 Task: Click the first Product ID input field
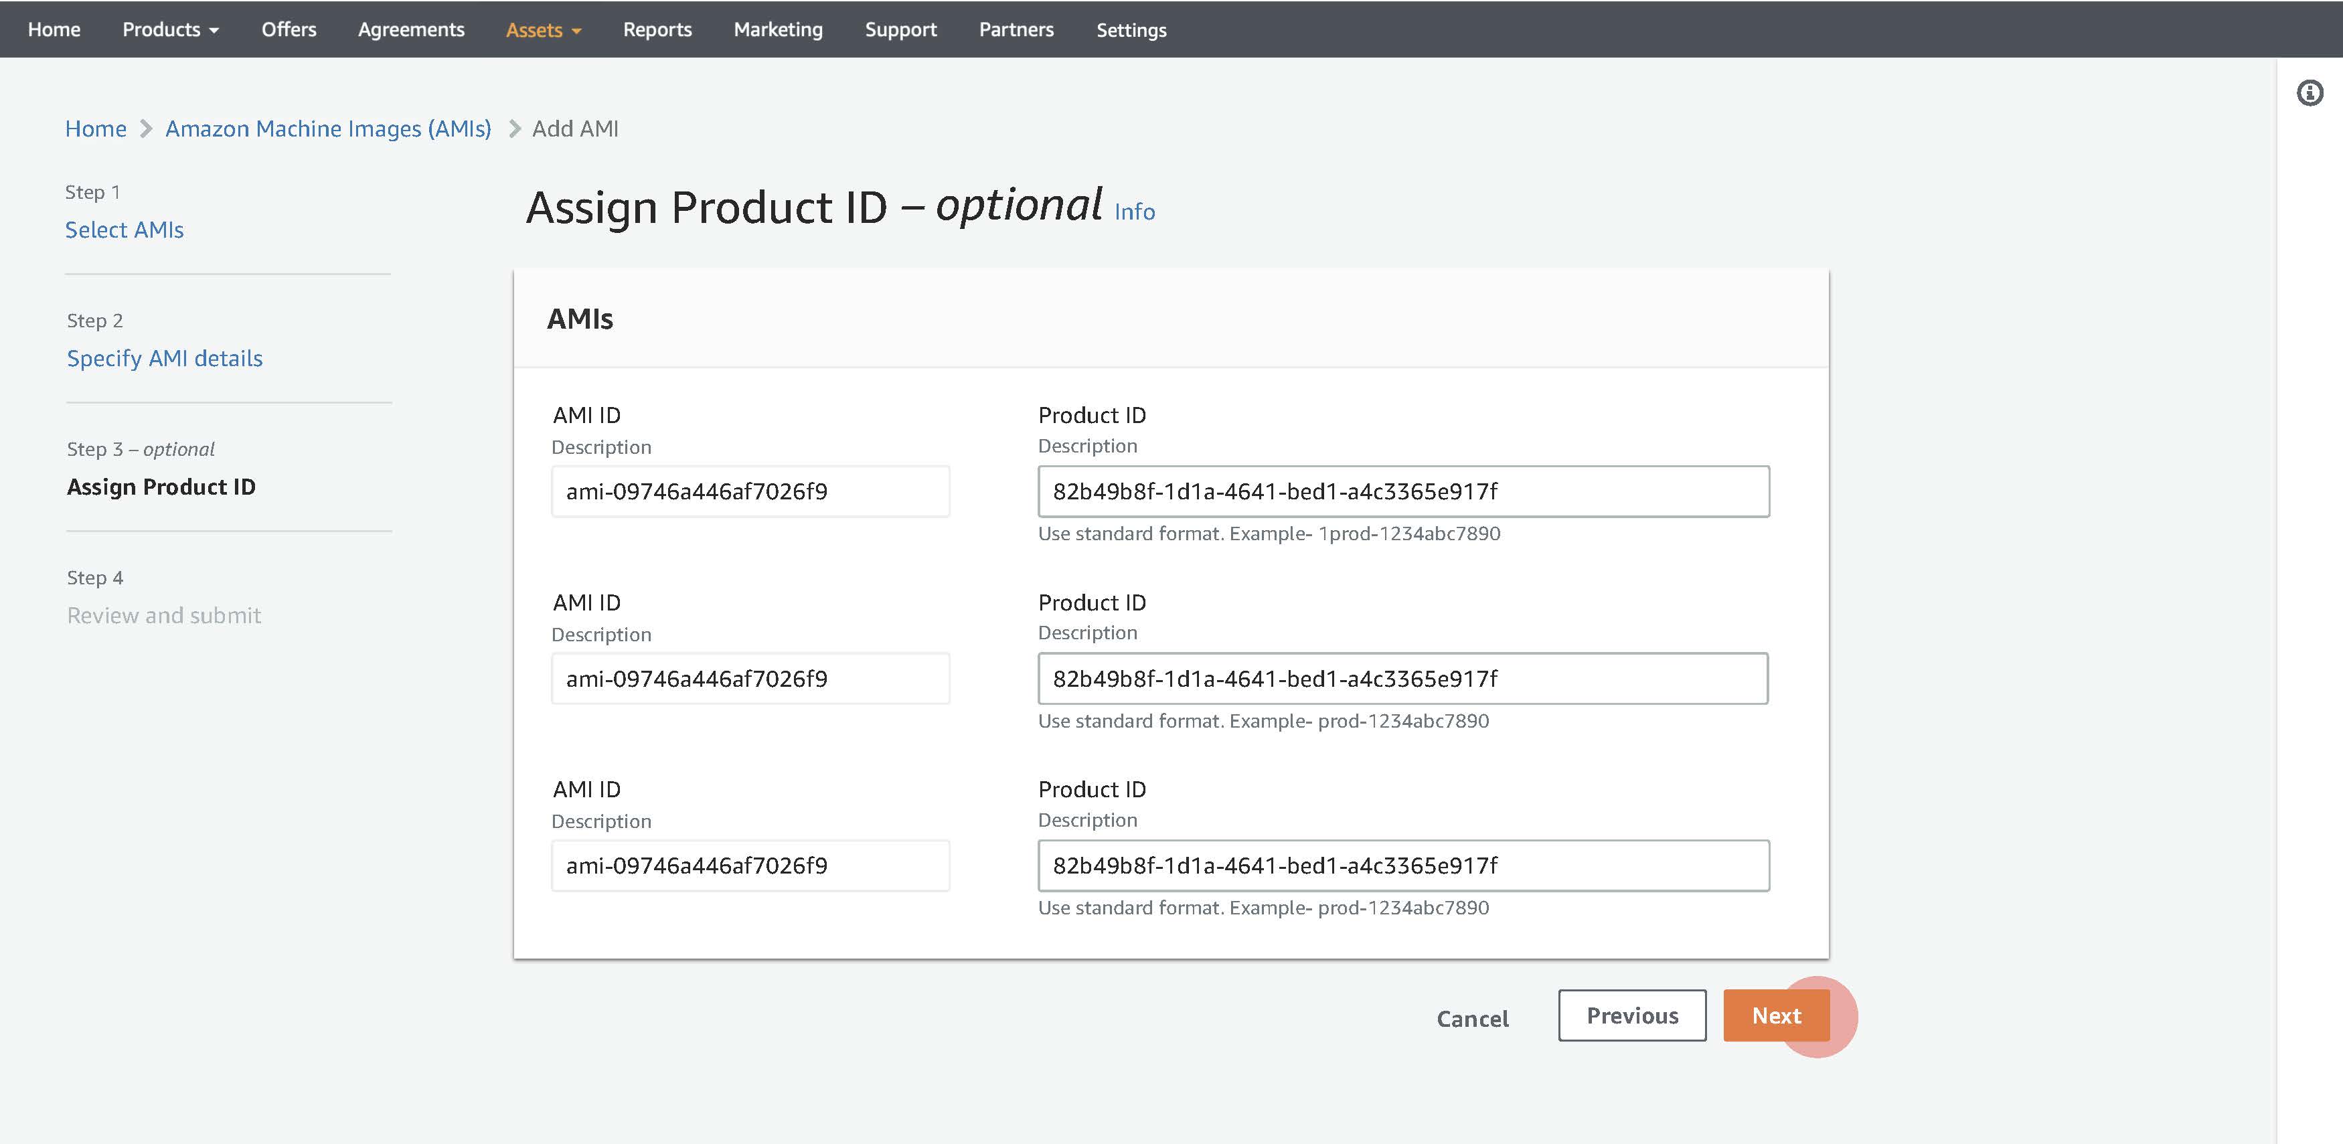(1402, 491)
